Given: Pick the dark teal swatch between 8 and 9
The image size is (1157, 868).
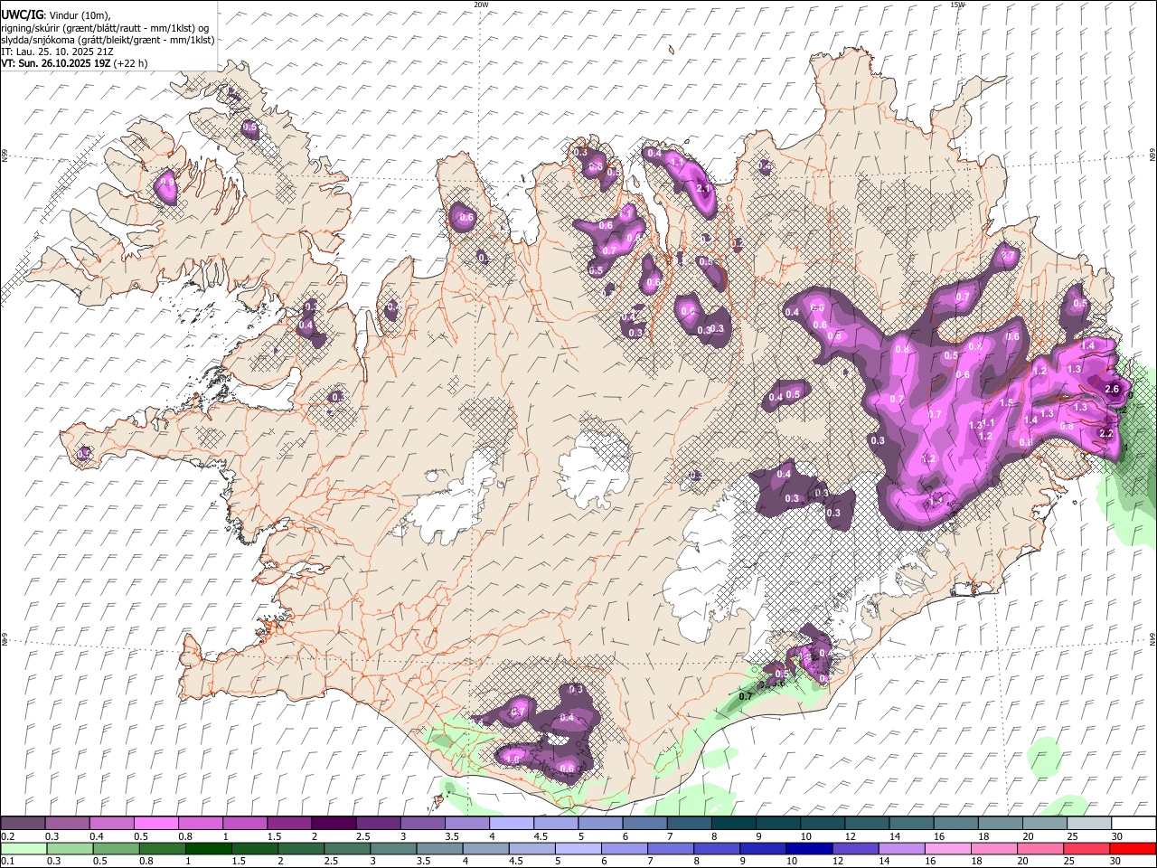Looking at the screenshot, I should tap(733, 823).
